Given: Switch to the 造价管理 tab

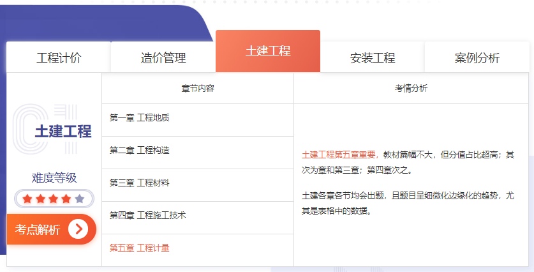Looking at the screenshot, I should point(163,58).
